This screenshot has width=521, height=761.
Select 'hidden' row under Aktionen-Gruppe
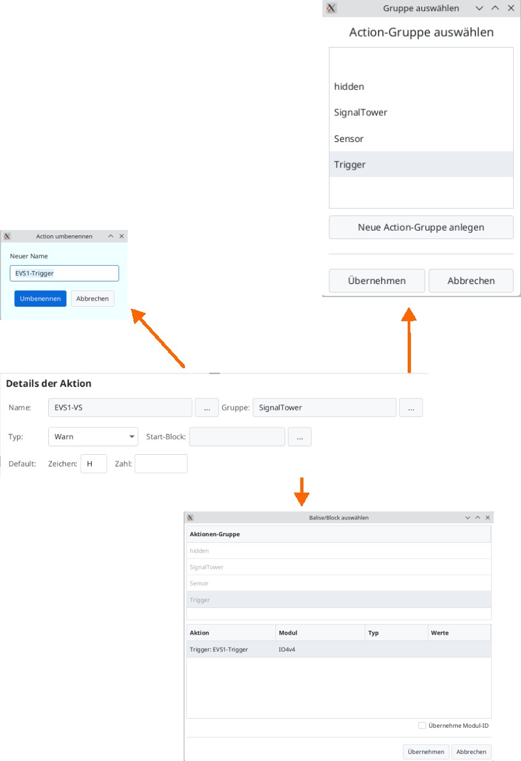coord(339,551)
